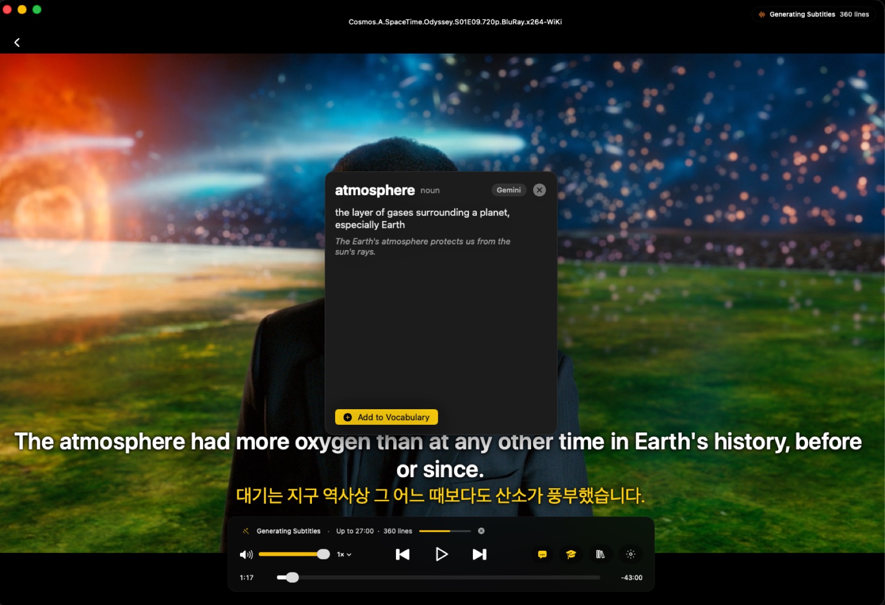
Task: Mute audio with the speaker icon
Action: coord(246,554)
